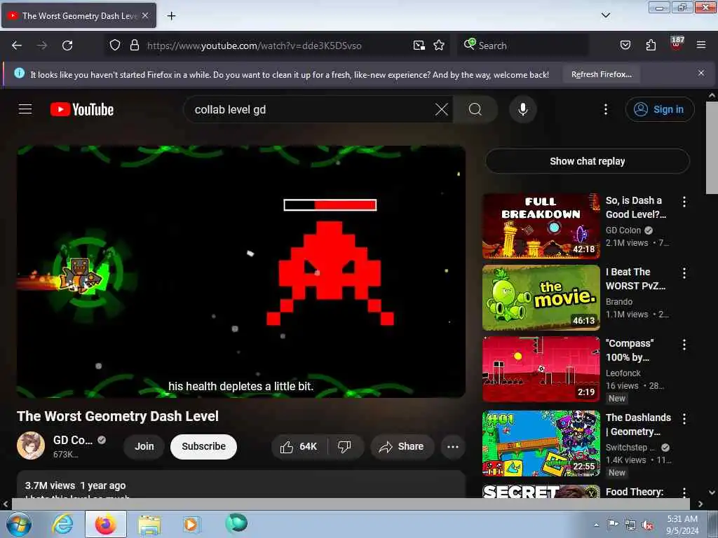
Task: Click the page vertical scrollbar thumb
Action: pyautogui.click(x=712, y=147)
